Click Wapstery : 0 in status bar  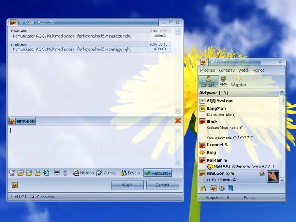(217, 198)
